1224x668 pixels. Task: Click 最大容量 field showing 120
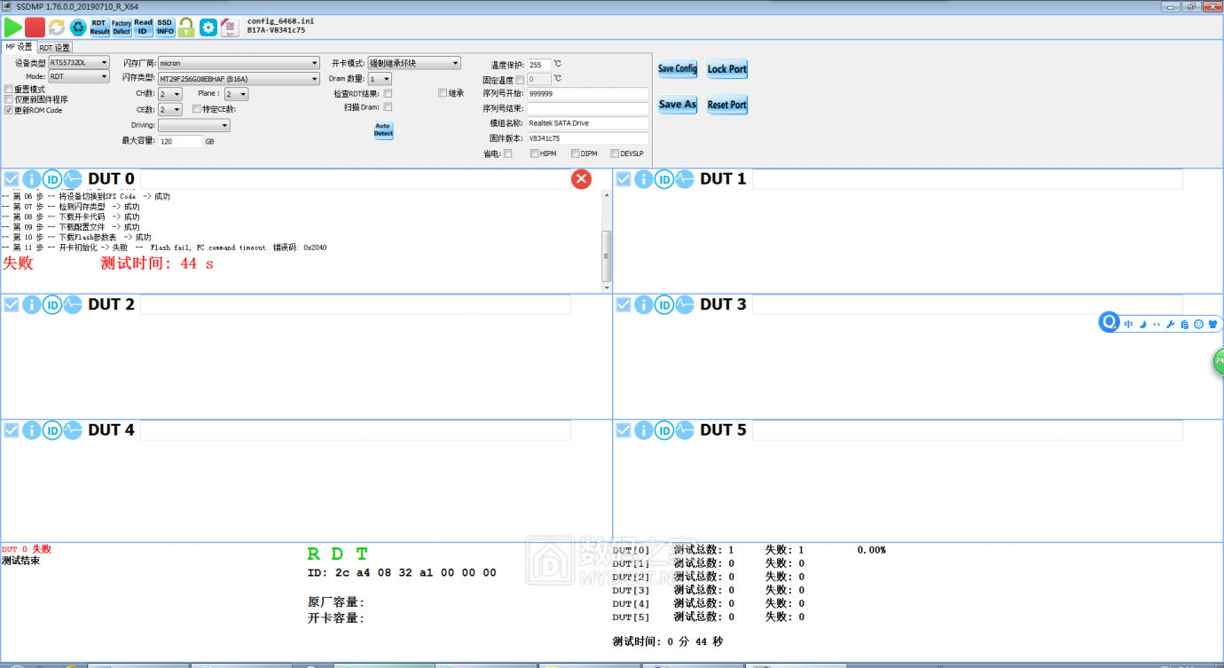pyautogui.click(x=181, y=142)
